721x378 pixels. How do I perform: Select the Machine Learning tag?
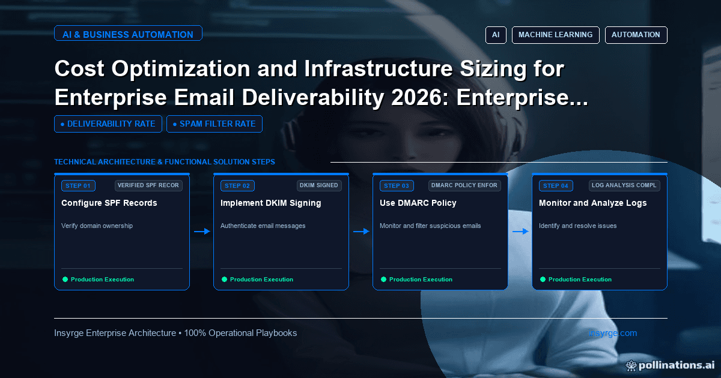click(556, 35)
